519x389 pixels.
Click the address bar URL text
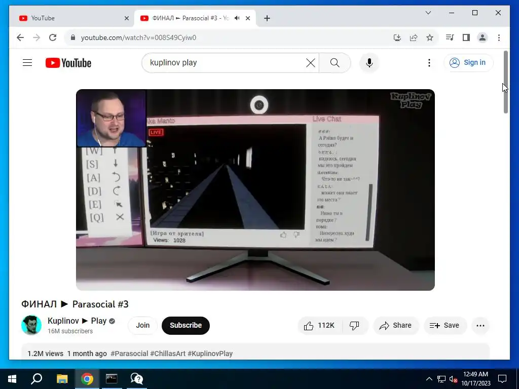pyautogui.click(x=138, y=37)
